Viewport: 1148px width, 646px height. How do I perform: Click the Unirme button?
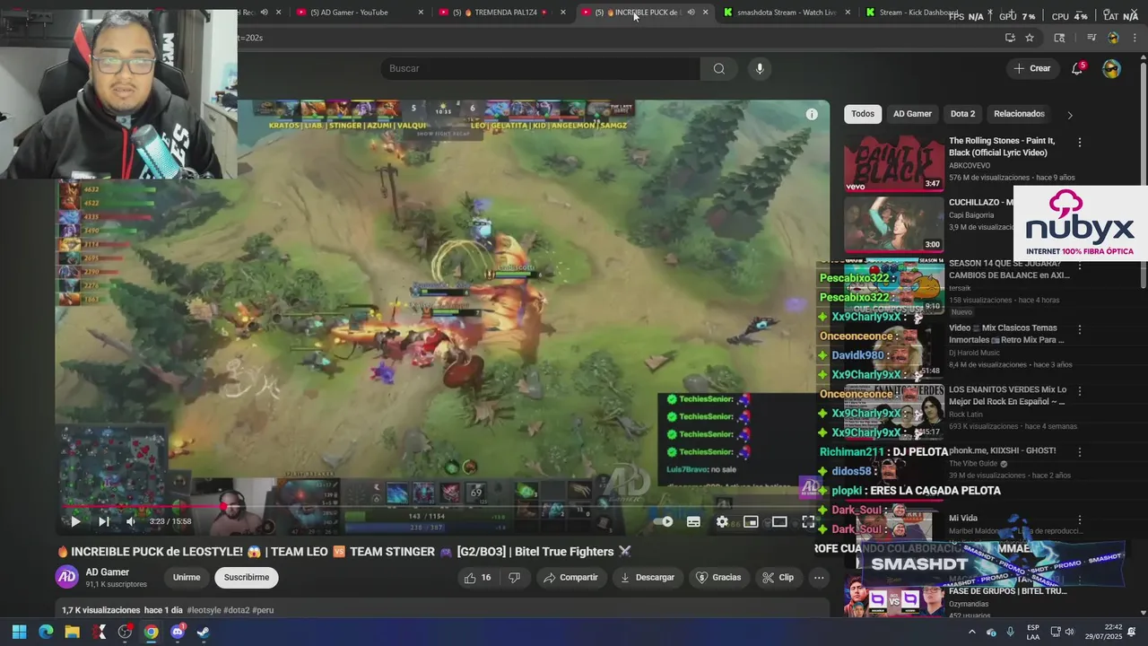[187, 578]
